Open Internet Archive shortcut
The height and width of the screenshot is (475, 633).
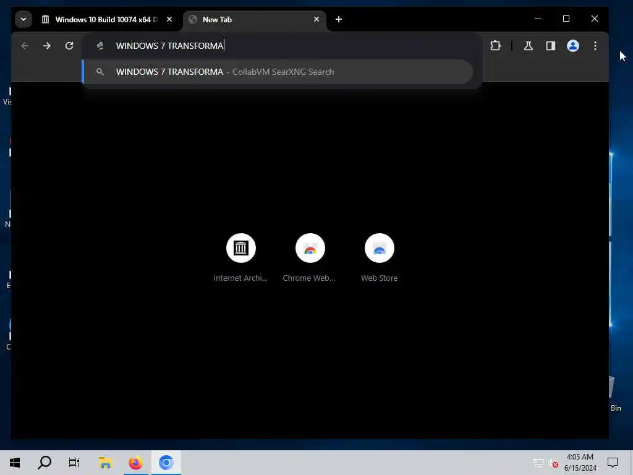(x=241, y=248)
